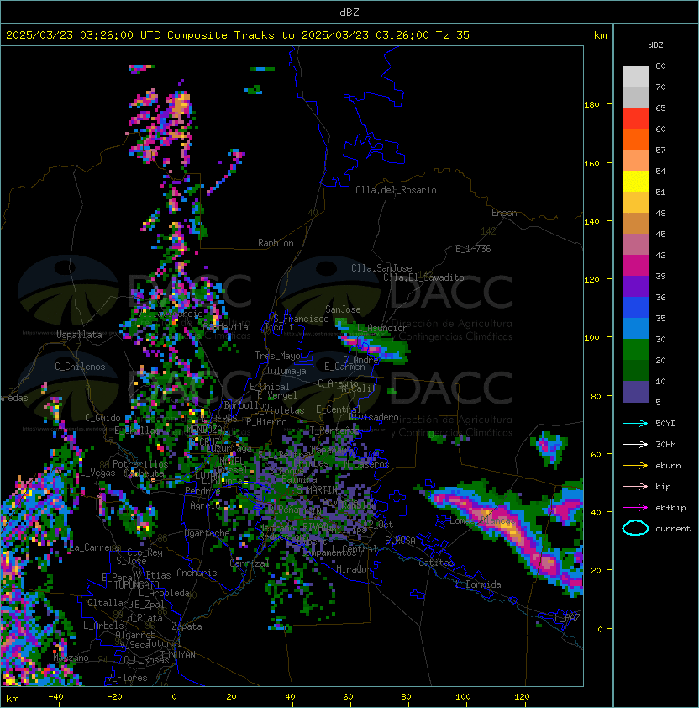Click the Encon label on the map

(x=504, y=213)
